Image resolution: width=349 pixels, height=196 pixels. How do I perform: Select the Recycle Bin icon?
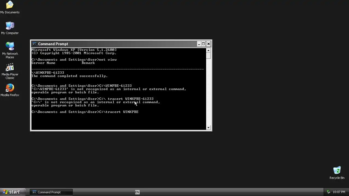337,173
